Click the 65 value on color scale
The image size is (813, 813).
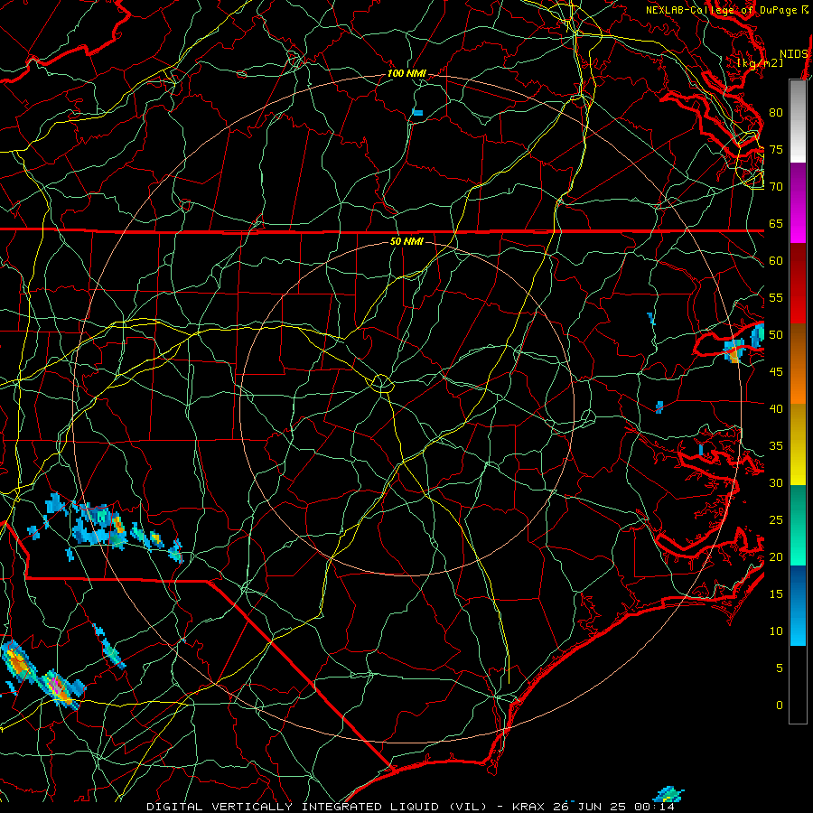776,223
